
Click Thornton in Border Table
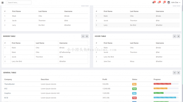click(39, 57)
